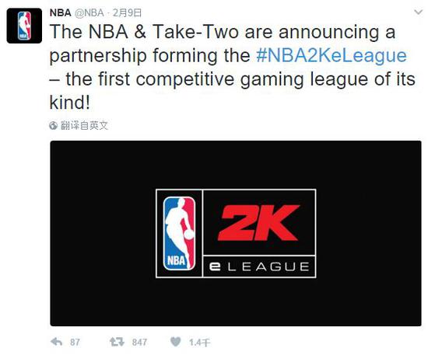Open tweet options chevron menu
The width and height of the screenshot is (428, 355).
coord(418,12)
